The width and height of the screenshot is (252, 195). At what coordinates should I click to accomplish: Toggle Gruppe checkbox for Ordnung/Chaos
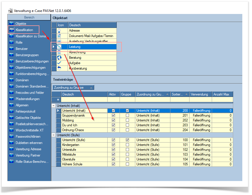(128, 130)
